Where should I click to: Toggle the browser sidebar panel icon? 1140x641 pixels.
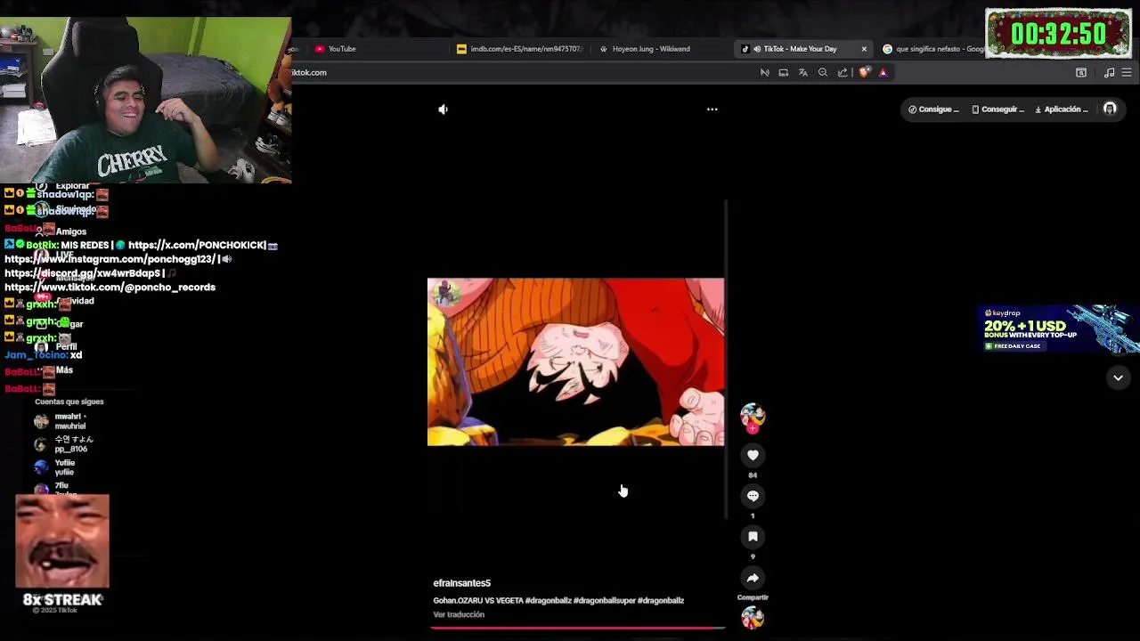[x=1081, y=73]
